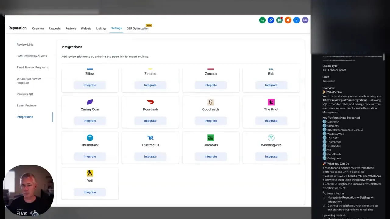Click 'WeddingWire' in the notes list

[335, 134]
